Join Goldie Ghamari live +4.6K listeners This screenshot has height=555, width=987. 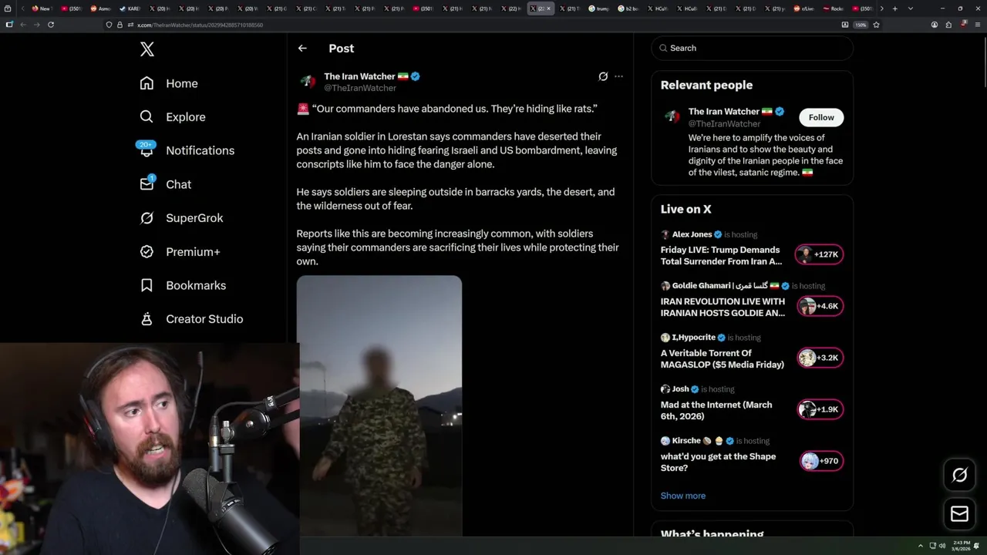tap(820, 306)
